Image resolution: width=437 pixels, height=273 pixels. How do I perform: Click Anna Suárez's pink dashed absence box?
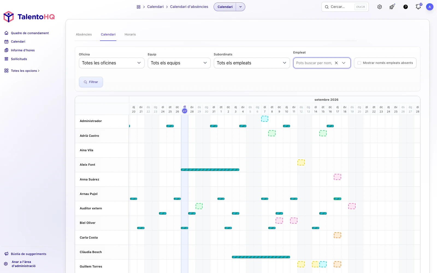click(x=337, y=177)
